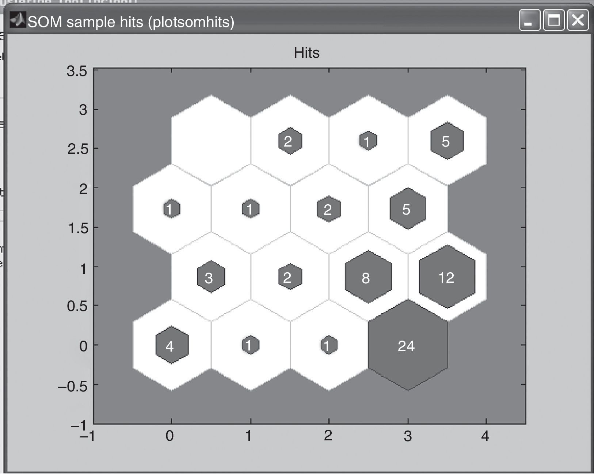The height and width of the screenshot is (474, 594).
Task: Click the 1-hit hexagon beside the 4-hit neuron
Action: pos(251,345)
